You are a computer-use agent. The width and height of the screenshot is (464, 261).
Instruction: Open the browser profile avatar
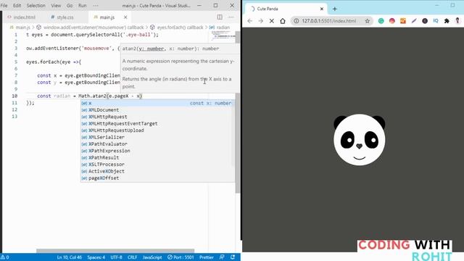pyautogui.click(x=457, y=20)
